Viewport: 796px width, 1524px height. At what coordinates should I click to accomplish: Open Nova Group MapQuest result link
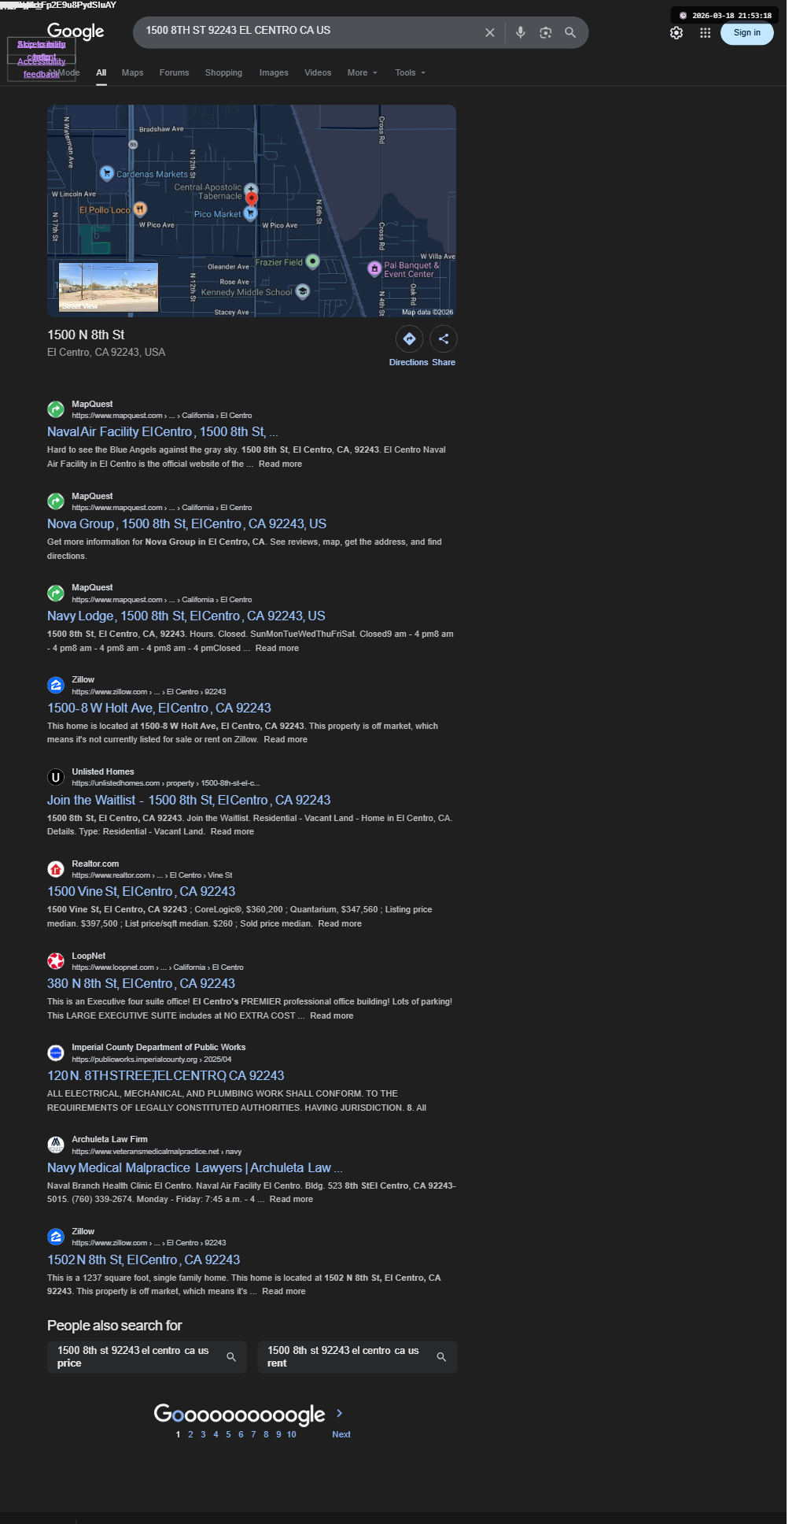(186, 523)
